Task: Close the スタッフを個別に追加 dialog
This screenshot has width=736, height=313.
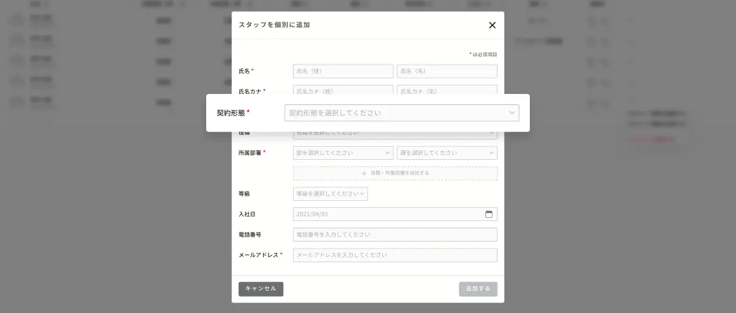Action: pos(492,25)
